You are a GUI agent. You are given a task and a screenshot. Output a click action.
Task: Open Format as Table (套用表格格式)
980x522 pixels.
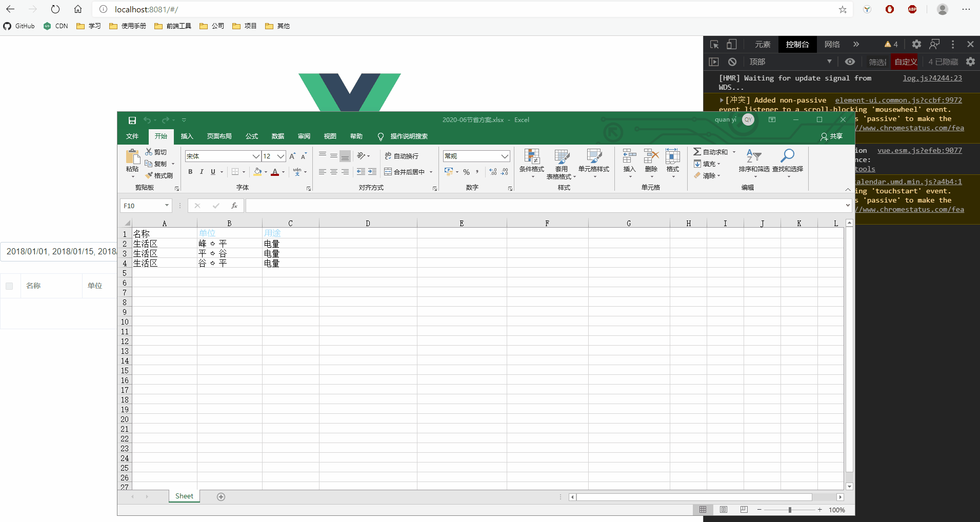(x=562, y=164)
